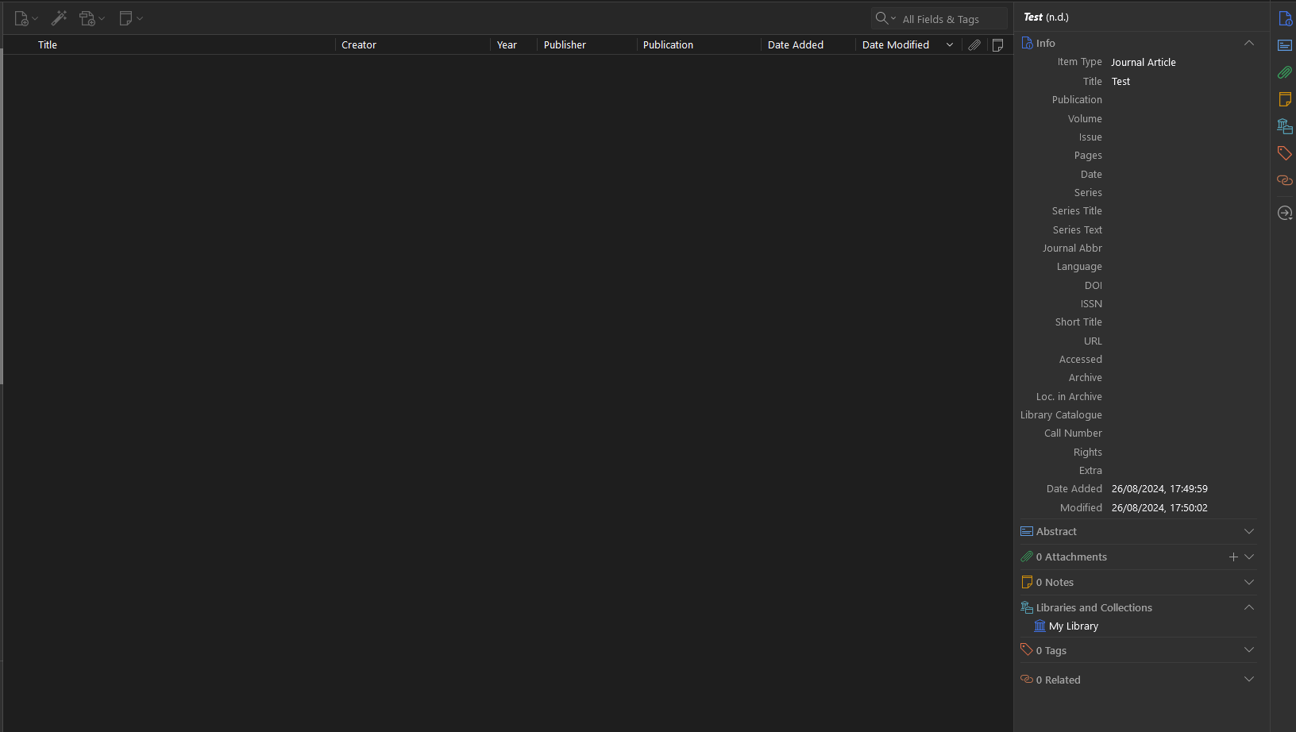Click the notes column header icon
1296x732 pixels.
point(998,45)
